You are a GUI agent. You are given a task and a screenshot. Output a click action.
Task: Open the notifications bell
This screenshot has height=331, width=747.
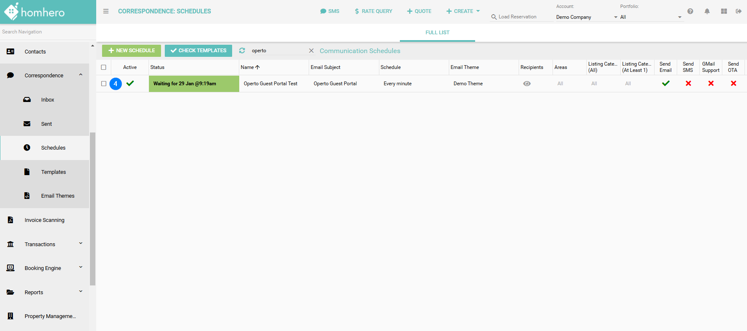(x=707, y=11)
